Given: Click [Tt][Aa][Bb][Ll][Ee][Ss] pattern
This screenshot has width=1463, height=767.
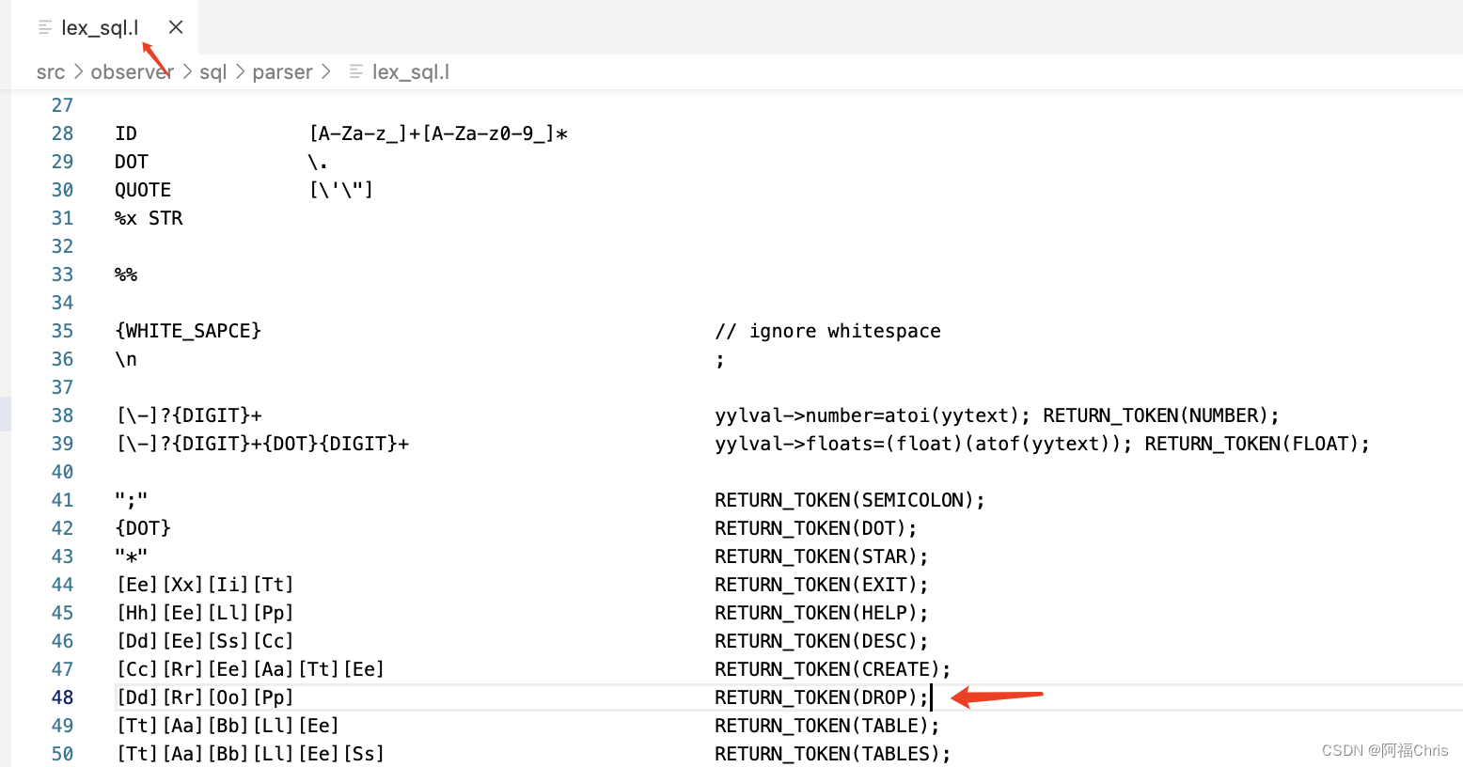Looking at the screenshot, I should (250, 754).
